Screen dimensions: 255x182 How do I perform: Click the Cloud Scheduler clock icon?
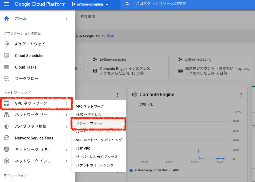click(7, 55)
